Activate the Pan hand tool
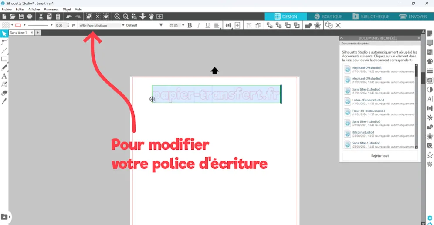434x225 pixels. 151,17
